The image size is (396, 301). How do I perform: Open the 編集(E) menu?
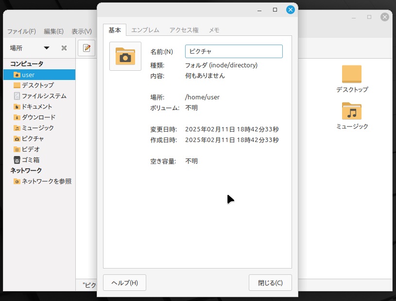[53, 32]
